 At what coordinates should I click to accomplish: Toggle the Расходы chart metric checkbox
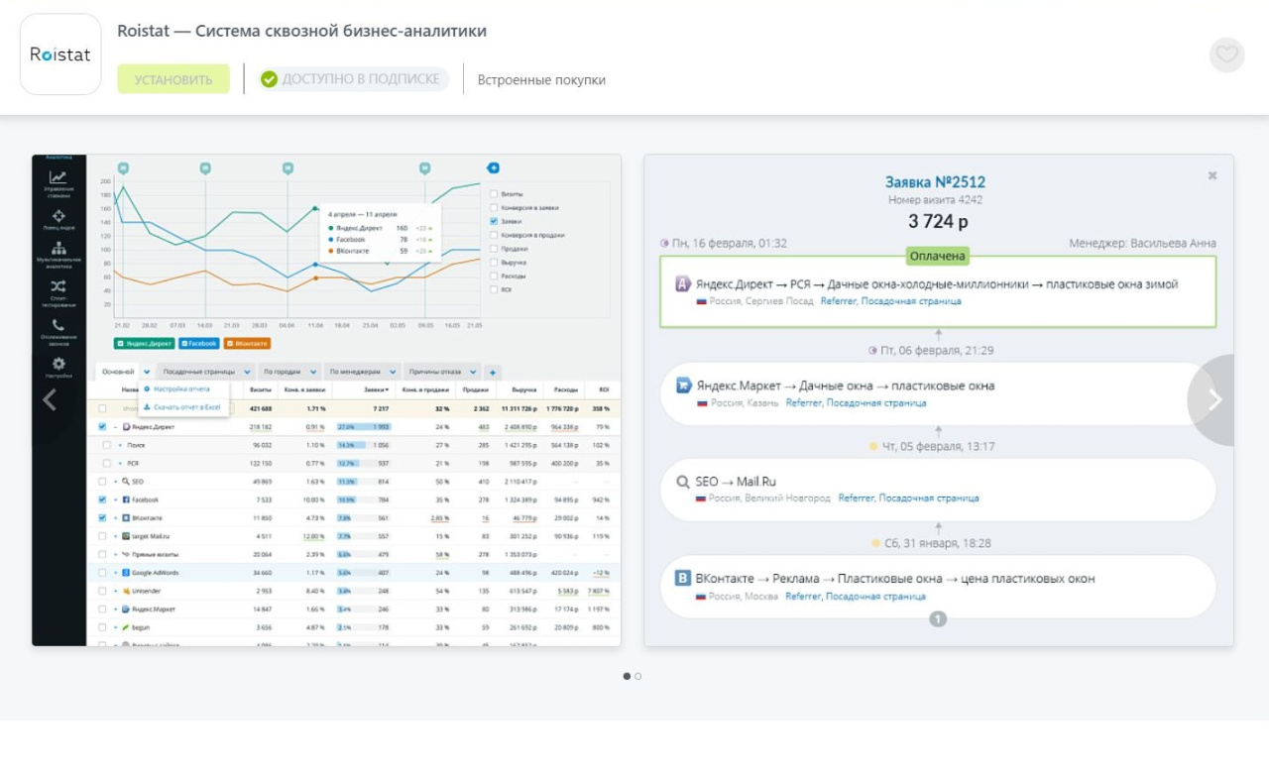(493, 277)
